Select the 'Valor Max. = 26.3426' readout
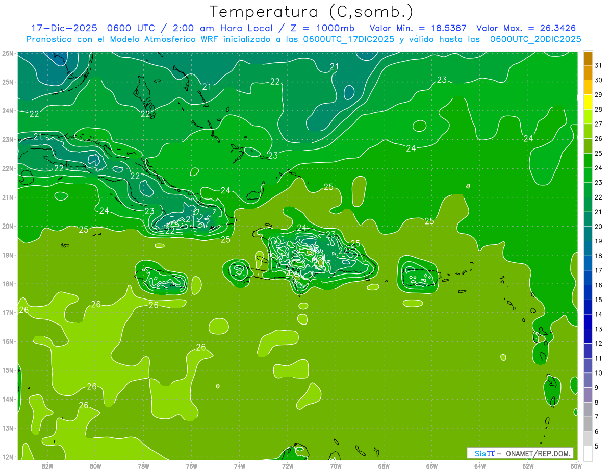The height and width of the screenshot is (473, 612). pyautogui.click(x=526, y=28)
